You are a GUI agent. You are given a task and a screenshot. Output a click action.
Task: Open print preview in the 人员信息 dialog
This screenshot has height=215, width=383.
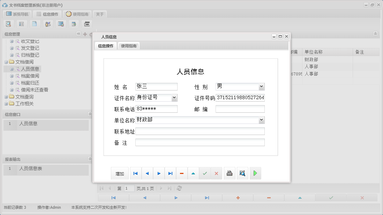click(242, 173)
